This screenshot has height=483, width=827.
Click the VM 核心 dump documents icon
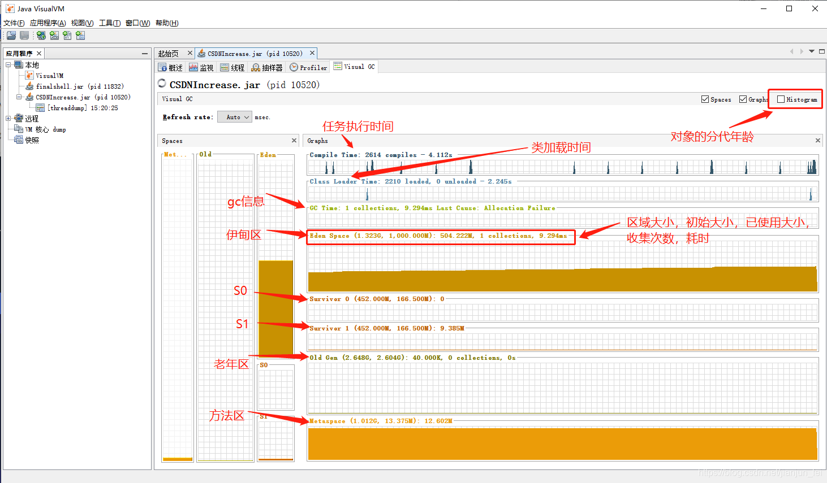[x=19, y=129]
